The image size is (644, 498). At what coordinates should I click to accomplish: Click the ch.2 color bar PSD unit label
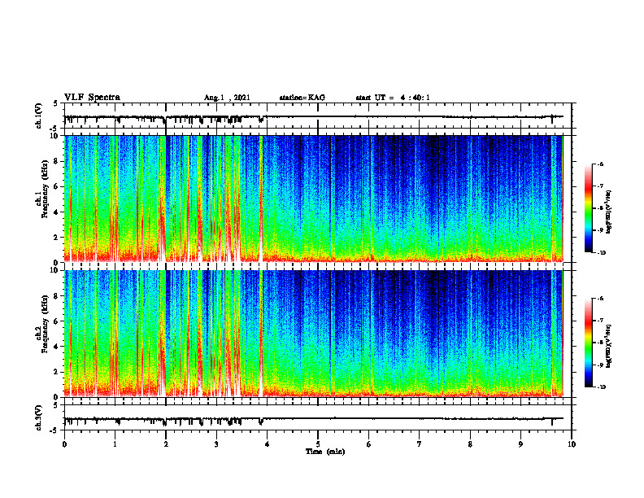[609, 346]
